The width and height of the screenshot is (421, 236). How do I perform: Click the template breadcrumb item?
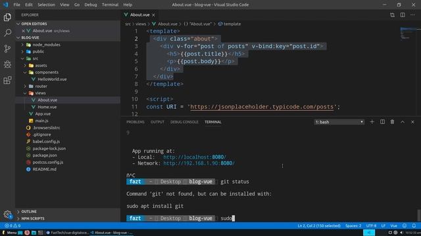tap(230, 24)
